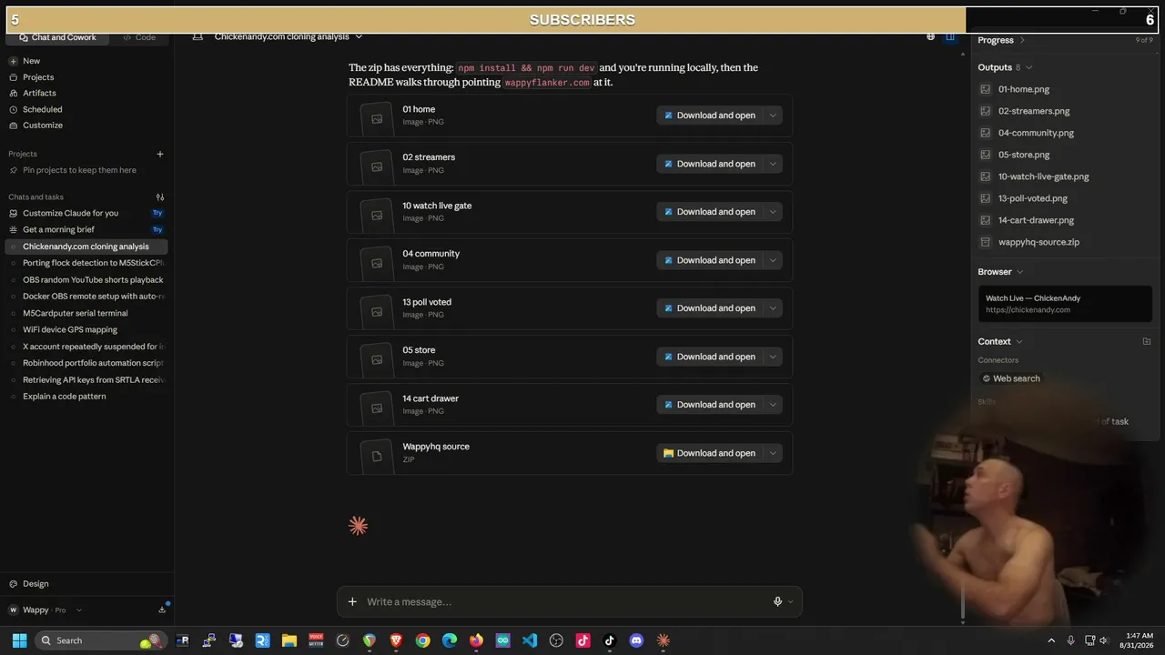Open 10-watch-live-gate.png in Outputs panel
The height and width of the screenshot is (655, 1165).
(1043, 176)
